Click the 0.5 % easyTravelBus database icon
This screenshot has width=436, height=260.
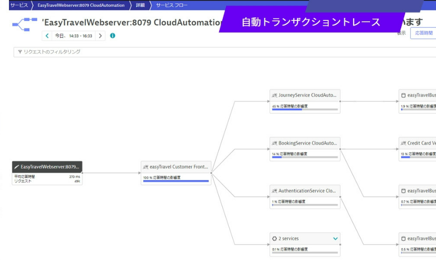click(404, 239)
